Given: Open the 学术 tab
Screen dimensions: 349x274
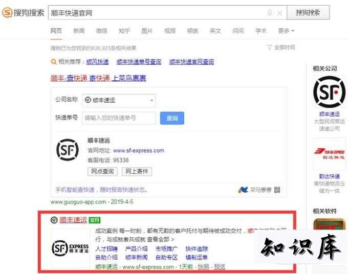Looking at the screenshot, I should click(260, 31).
